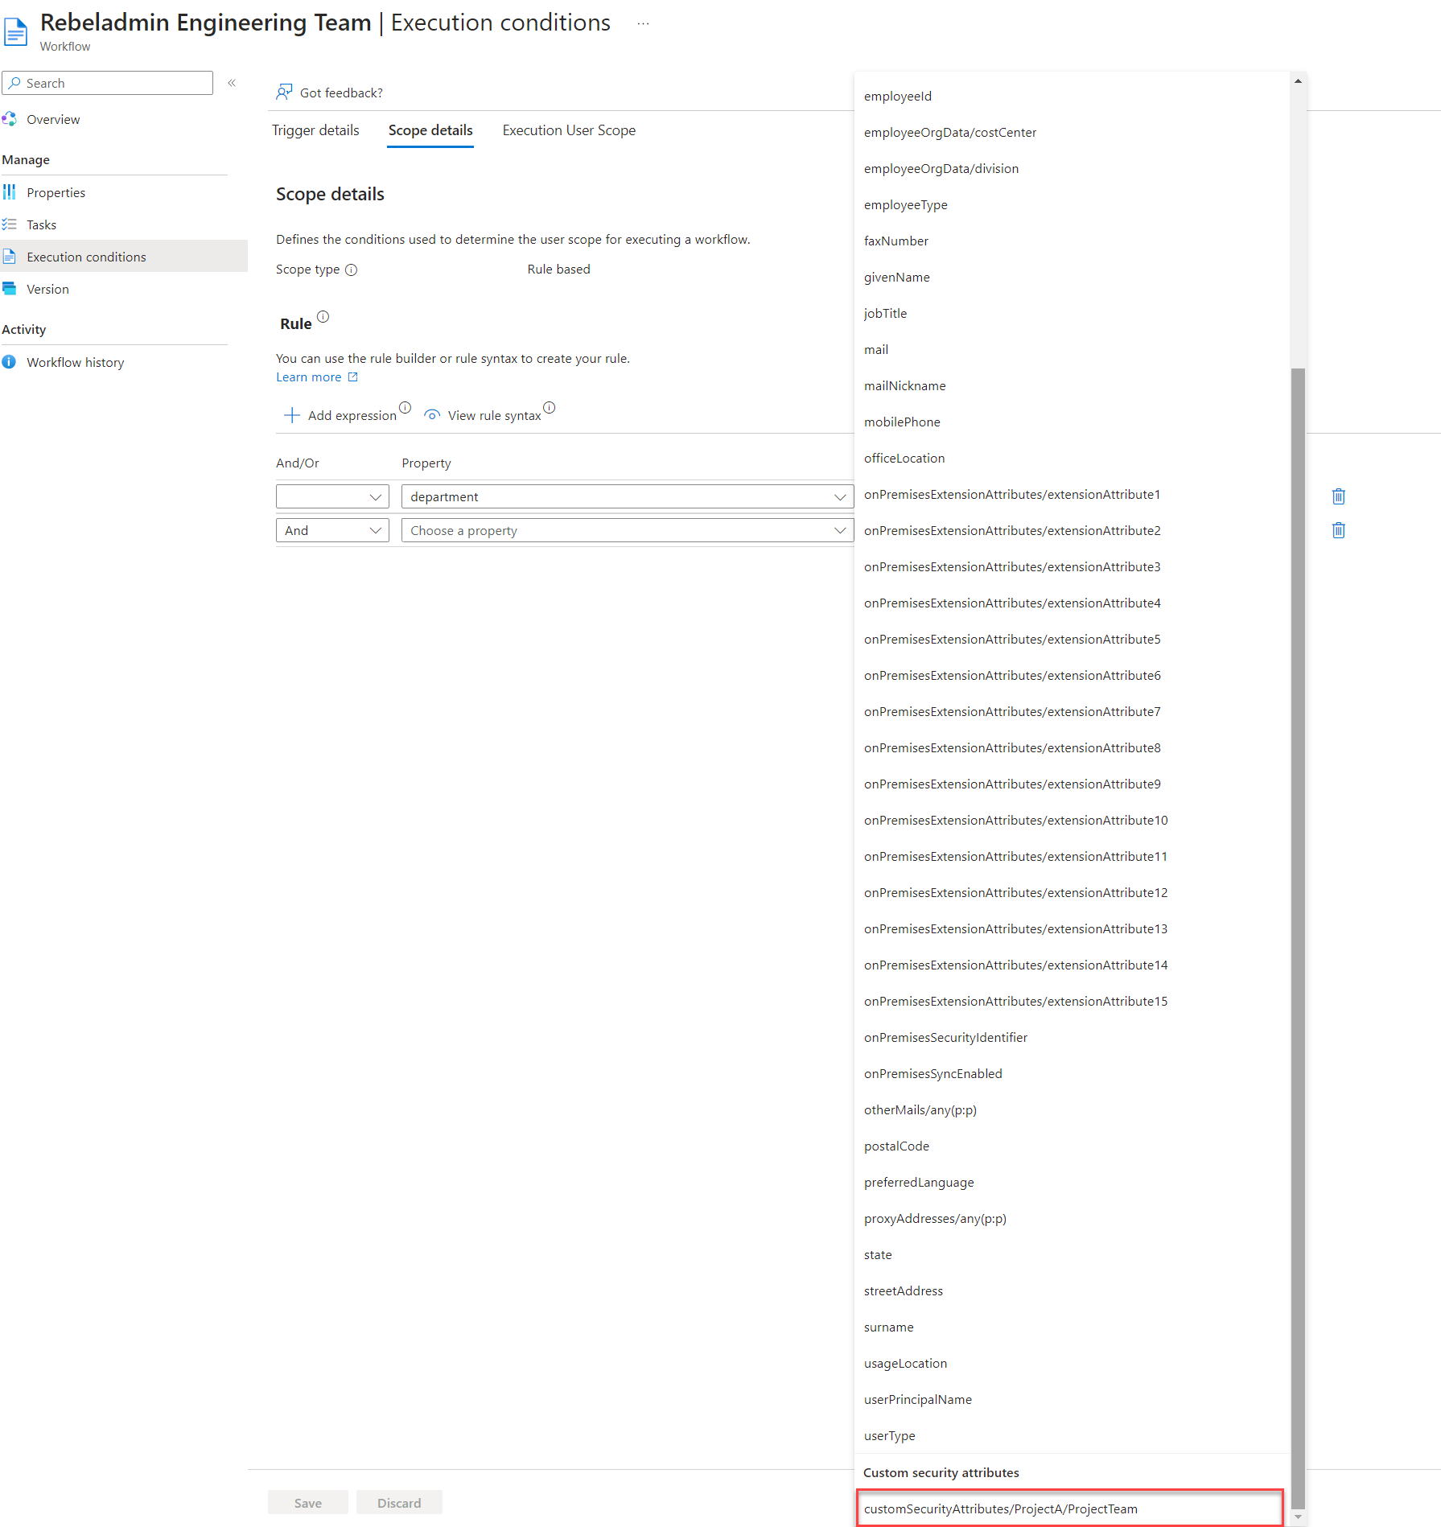Click the Overview icon in sidebar
Viewport: 1441px width, 1527px height.
point(10,119)
